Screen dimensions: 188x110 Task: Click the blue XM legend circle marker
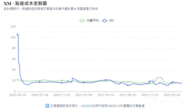pyautogui.click(x=105, y=21)
